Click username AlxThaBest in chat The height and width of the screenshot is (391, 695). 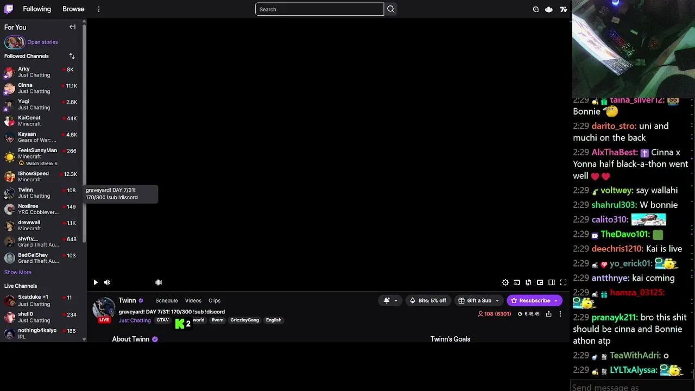614,153
